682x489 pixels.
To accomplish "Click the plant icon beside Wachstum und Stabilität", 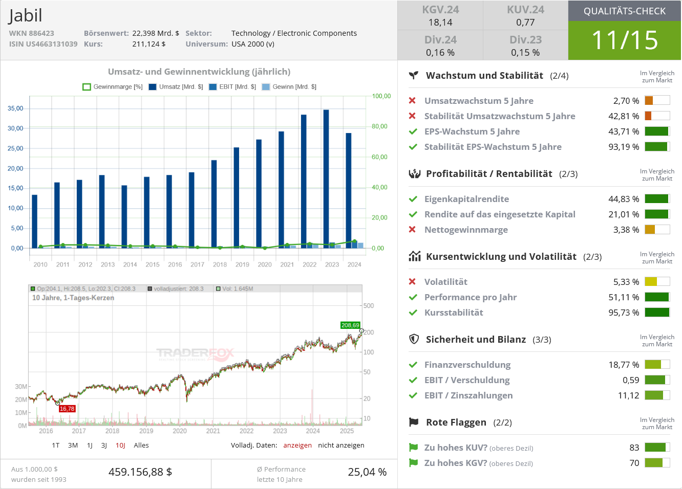I will coord(414,76).
